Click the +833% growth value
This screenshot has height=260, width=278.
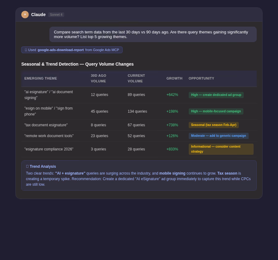point(172,149)
